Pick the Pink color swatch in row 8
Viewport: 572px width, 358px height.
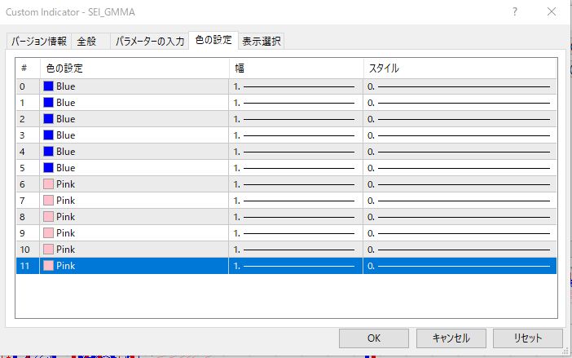coord(48,216)
